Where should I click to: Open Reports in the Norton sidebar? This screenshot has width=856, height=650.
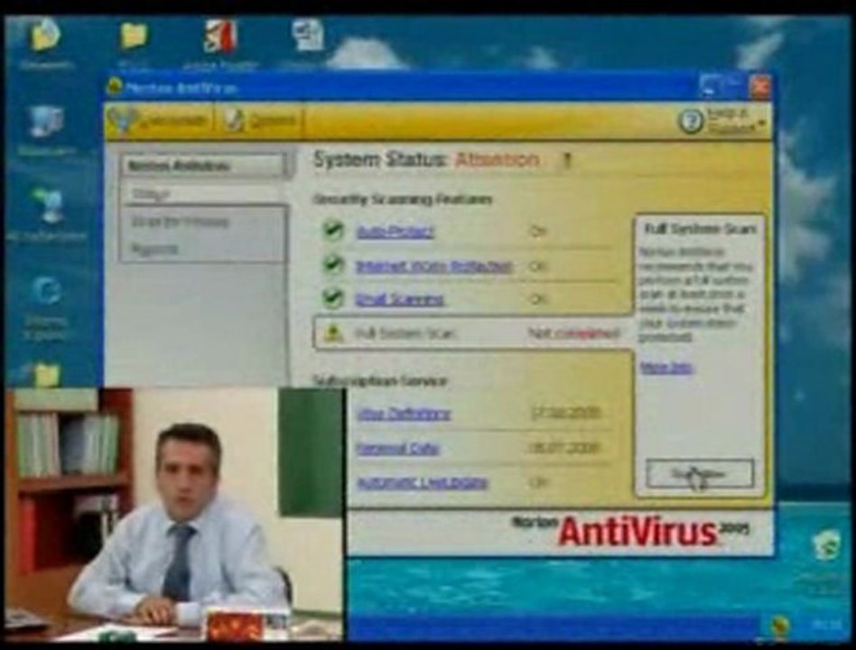154,249
